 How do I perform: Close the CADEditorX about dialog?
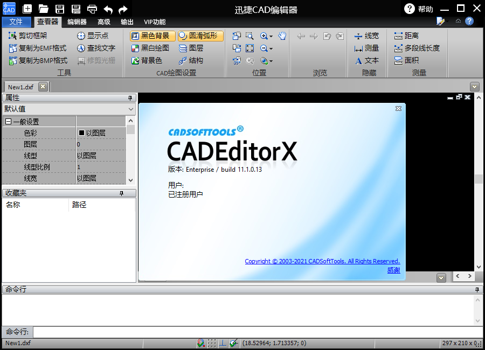tap(398, 109)
